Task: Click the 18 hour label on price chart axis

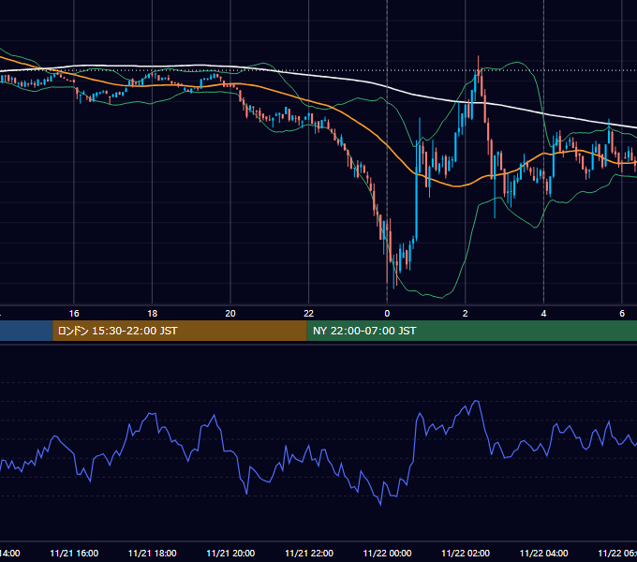Action: (153, 314)
